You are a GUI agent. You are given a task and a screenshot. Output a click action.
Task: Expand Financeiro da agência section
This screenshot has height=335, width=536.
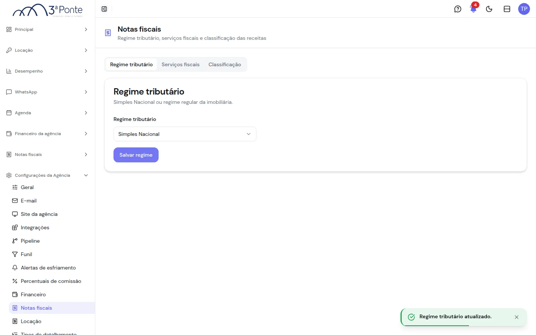click(x=47, y=134)
